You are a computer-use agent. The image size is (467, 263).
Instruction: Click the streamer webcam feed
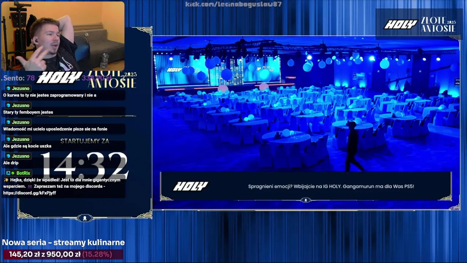tap(63, 36)
